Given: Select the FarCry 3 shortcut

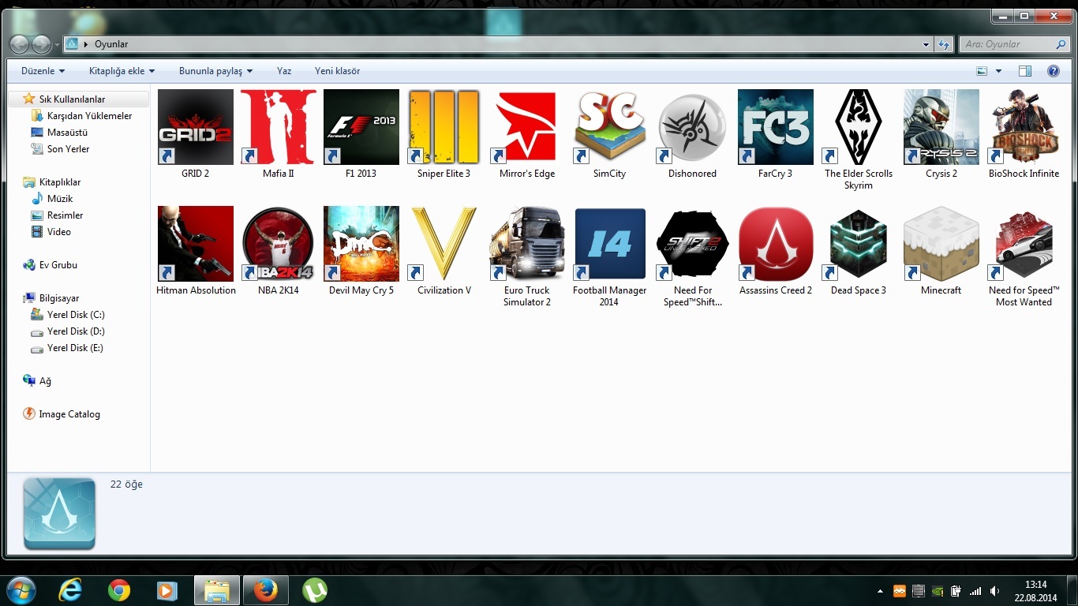Looking at the screenshot, I should pyautogui.click(x=776, y=127).
